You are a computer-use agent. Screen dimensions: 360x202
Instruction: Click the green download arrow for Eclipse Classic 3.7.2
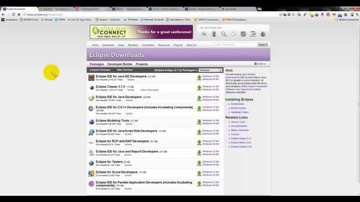(199, 88)
